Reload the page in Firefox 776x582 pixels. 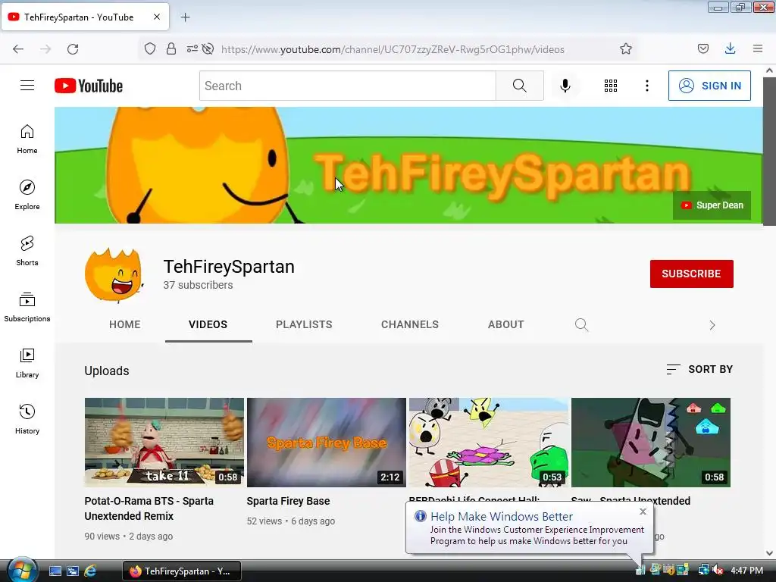[x=73, y=49]
